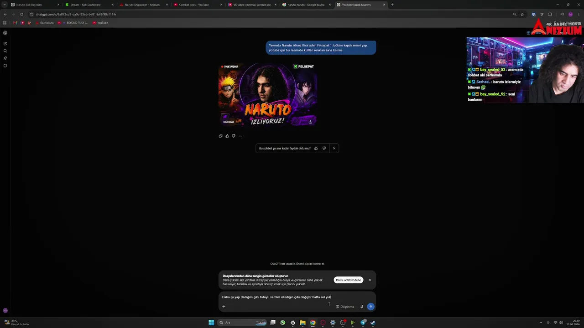Viewport: 584px width, 328px height.
Task: Switch to the VK video tab
Action: click(x=252, y=5)
